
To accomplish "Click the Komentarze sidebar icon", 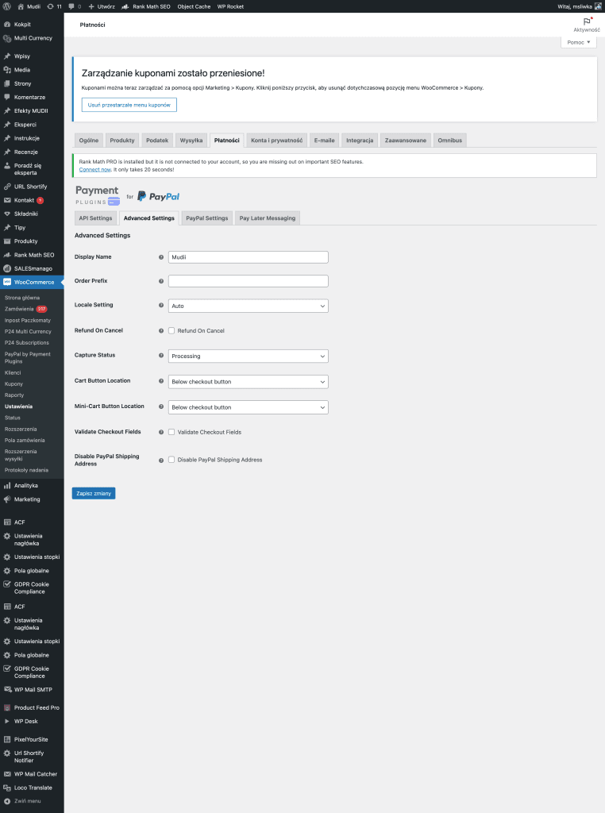I will (7, 97).
